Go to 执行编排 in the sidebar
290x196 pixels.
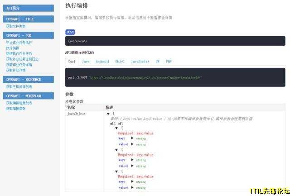click(13, 48)
